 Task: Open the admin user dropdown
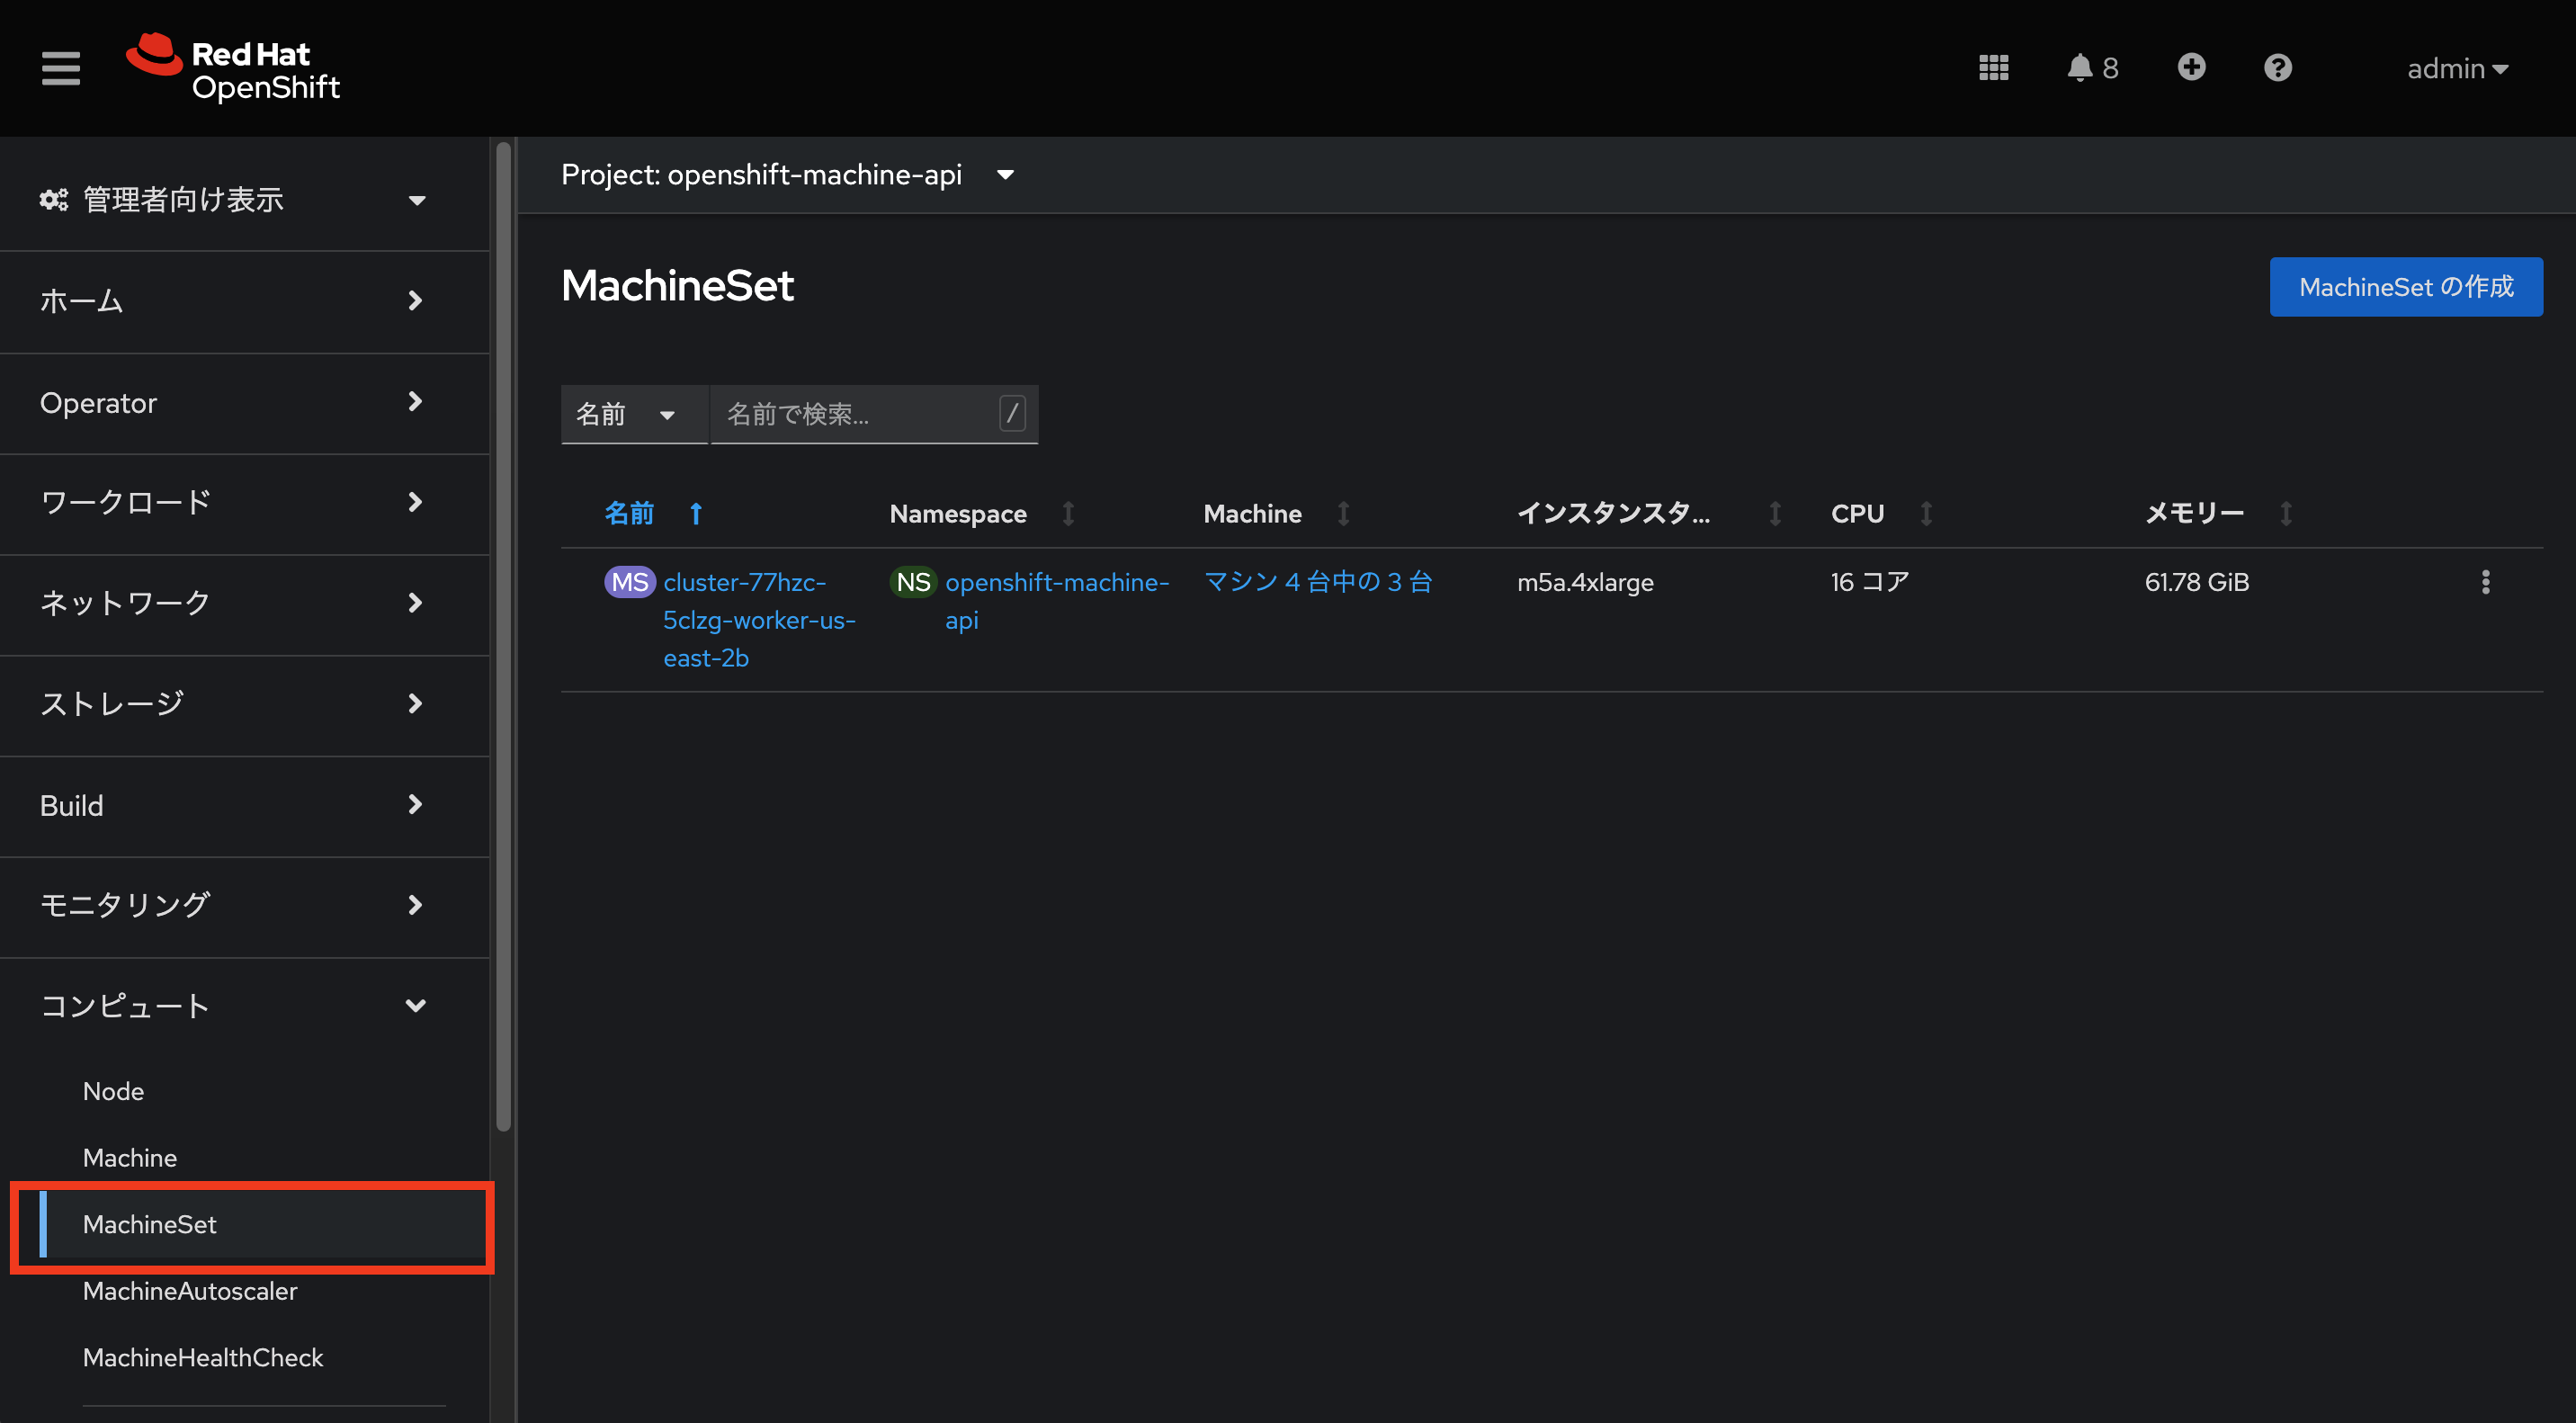pos(2457,68)
